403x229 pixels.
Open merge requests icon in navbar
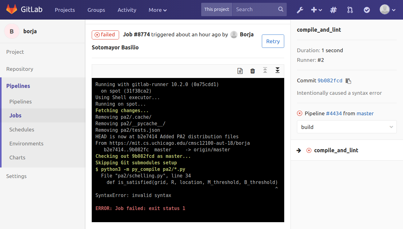pyautogui.click(x=350, y=10)
